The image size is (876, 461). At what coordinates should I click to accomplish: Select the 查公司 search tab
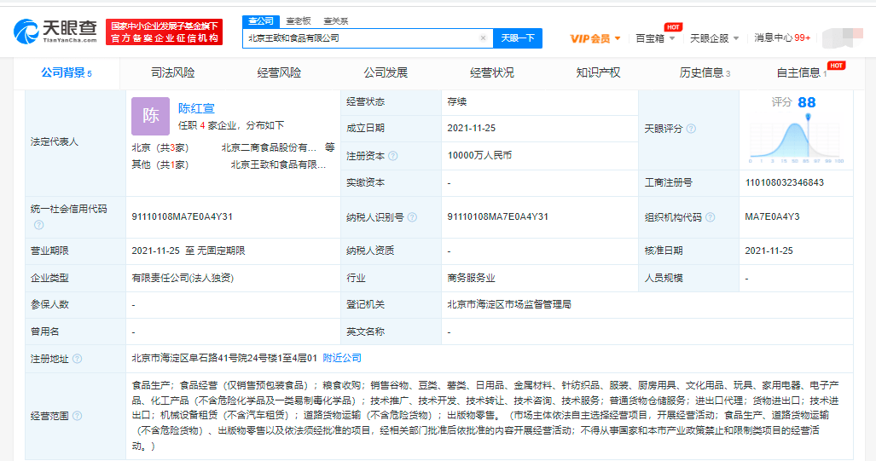[261, 21]
